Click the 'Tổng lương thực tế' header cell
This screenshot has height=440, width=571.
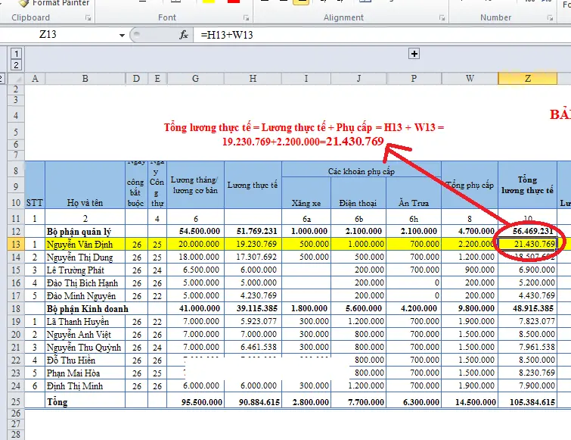[528, 186]
